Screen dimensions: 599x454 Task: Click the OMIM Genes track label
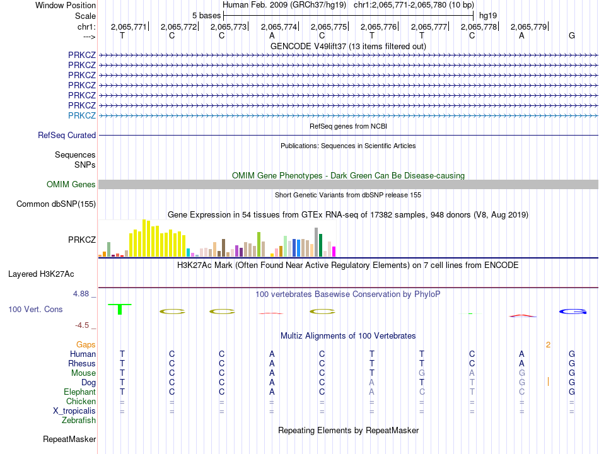[x=71, y=185]
